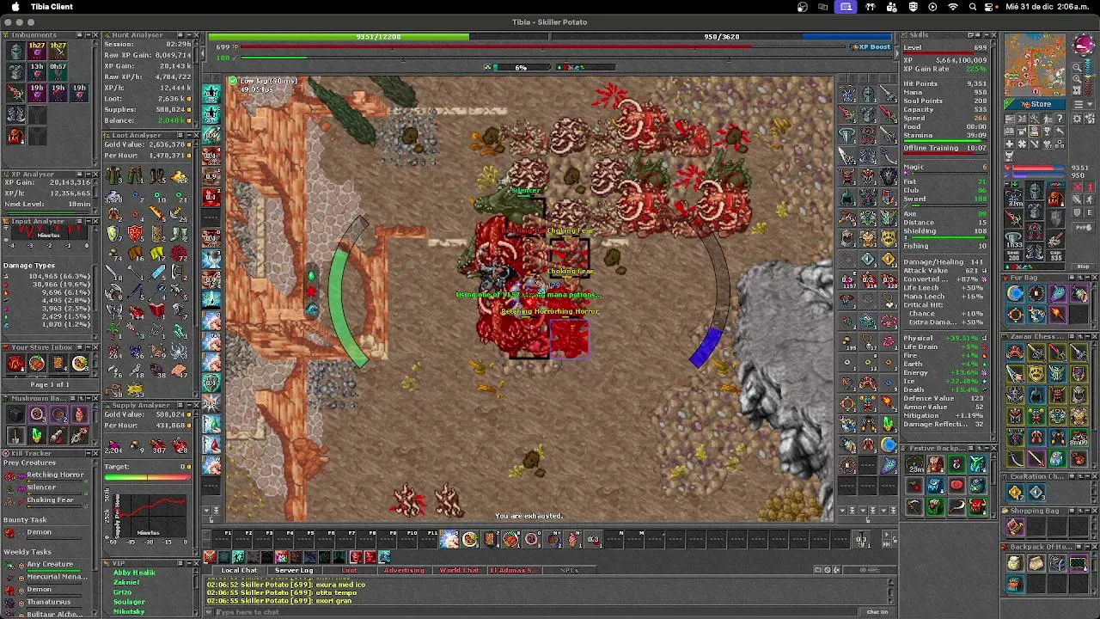Viewport: 1100px width, 619px height.
Task: Switch to the Local Chat tab
Action: [x=240, y=571]
